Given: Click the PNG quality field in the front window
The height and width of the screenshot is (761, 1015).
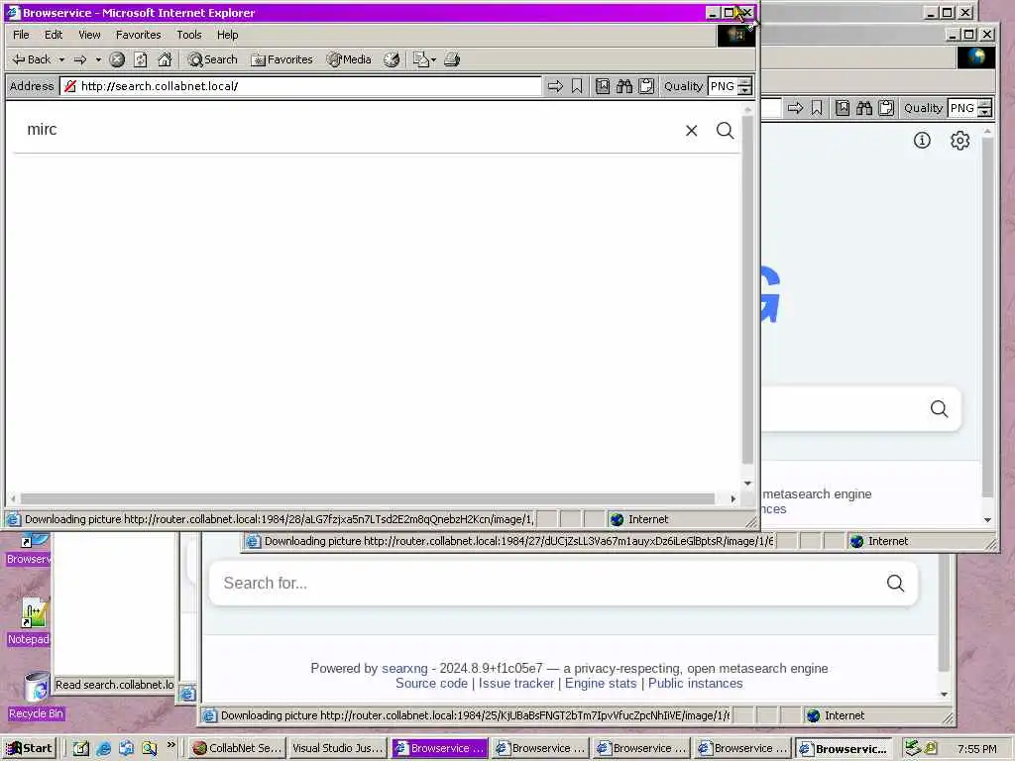Looking at the screenshot, I should coord(723,86).
